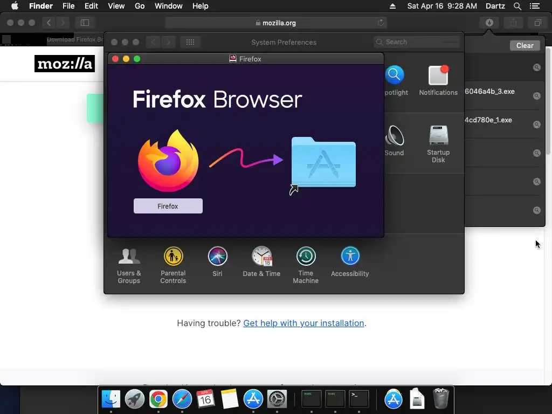Open the Trash in the Dock
Screen dimensions: 552x414
pos(440,398)
